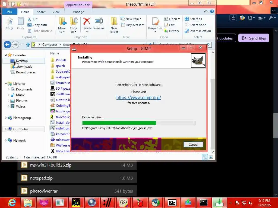Click the ms-win31-build26.zip file entry
278x208 pixels.
[x=77, y=165]
